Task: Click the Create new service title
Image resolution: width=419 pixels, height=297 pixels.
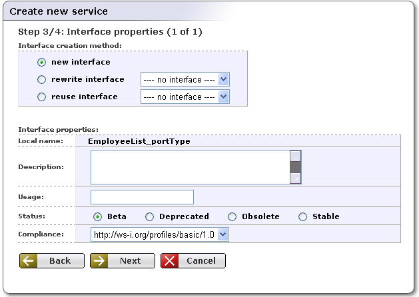Action: coord(59,11)
